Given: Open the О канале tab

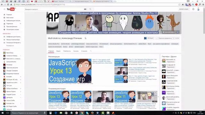Looking at the screenshot, I should 84,51.
